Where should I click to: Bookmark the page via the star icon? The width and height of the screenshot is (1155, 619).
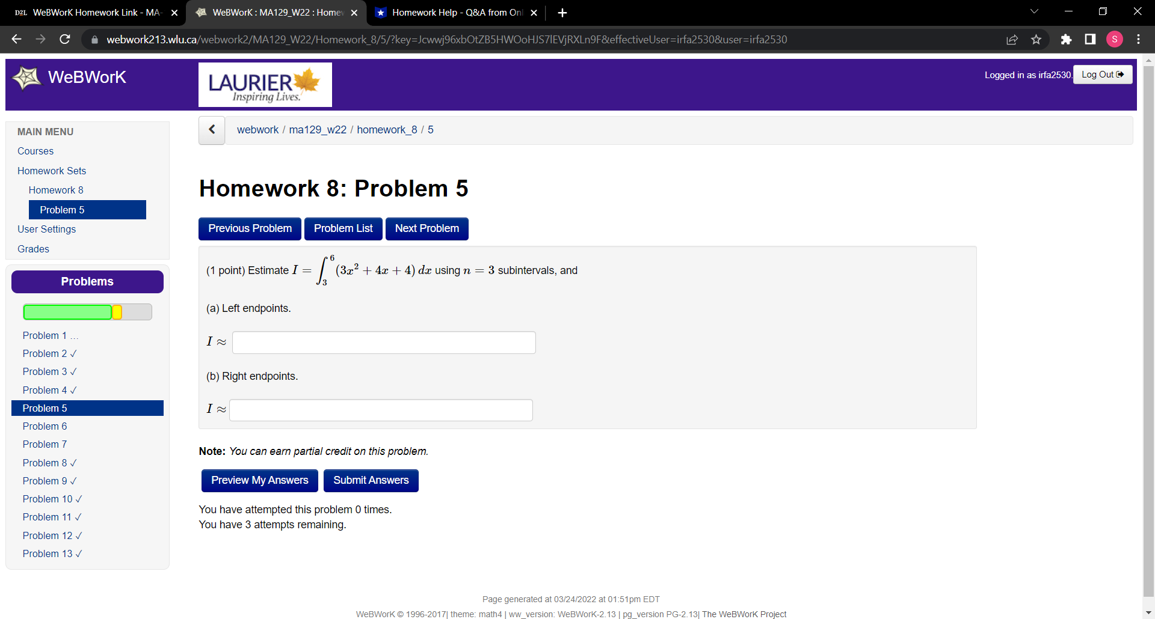(x=1036, y=39)
